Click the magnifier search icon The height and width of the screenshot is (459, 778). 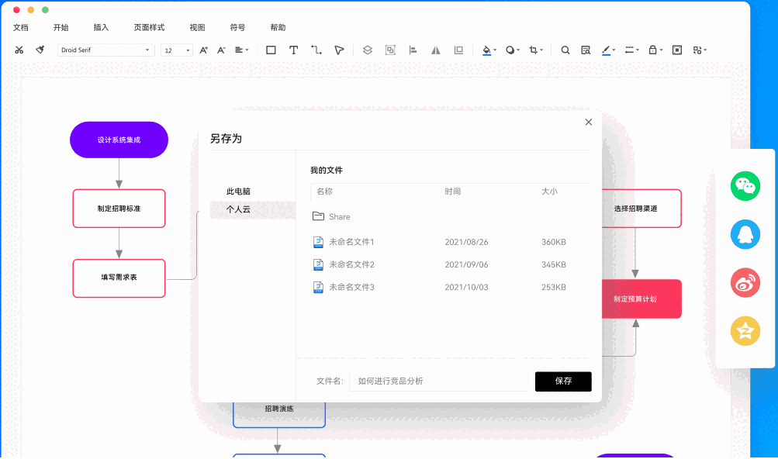click(x=565, y=50)
